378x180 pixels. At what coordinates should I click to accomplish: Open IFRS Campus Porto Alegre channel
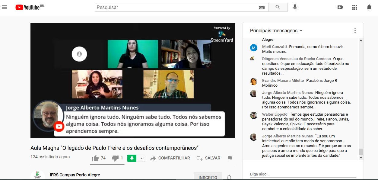click(75, 175)
